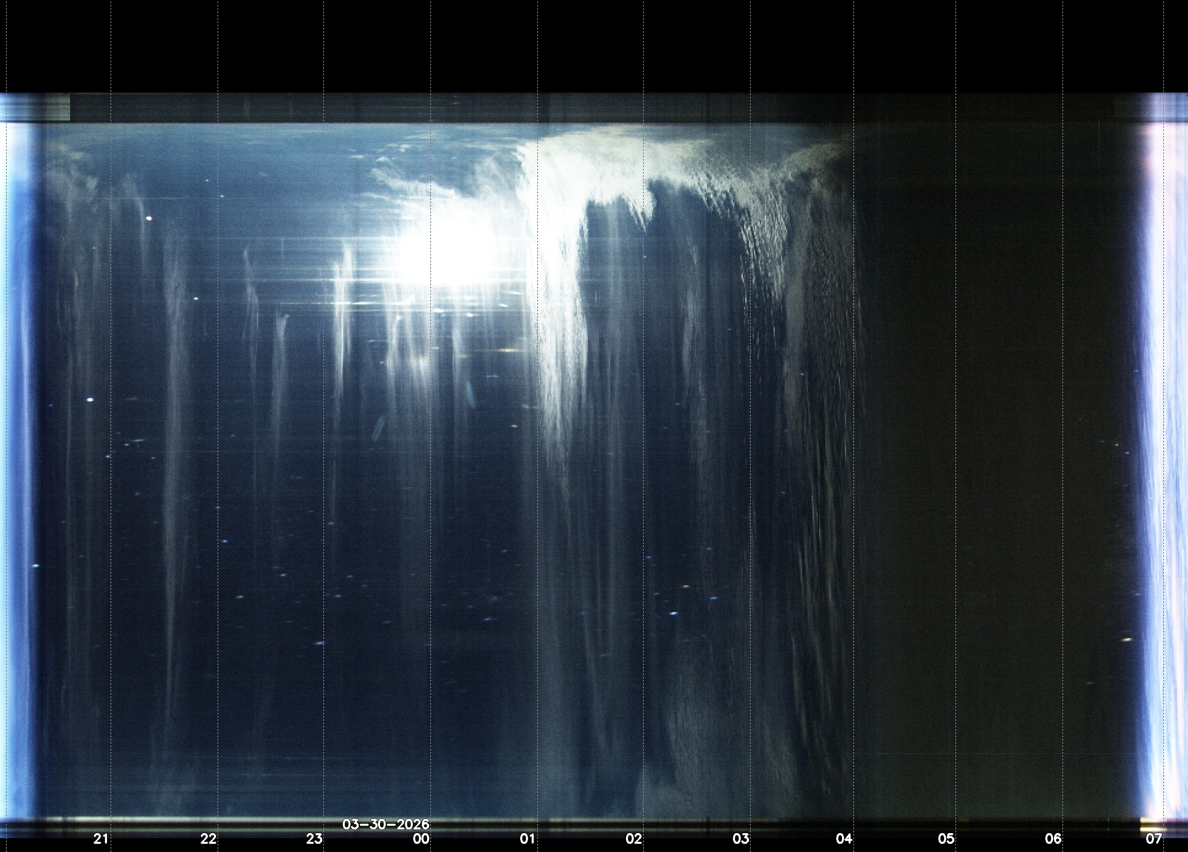Click the 22 hour label
Screen dimensions: 1188x852
pyautogui.click(x=208, y=839)
